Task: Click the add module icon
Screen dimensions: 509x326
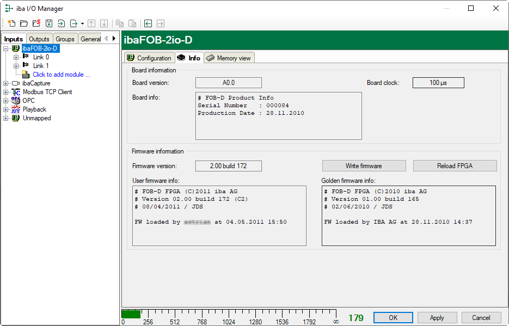Action: [26, 75]
